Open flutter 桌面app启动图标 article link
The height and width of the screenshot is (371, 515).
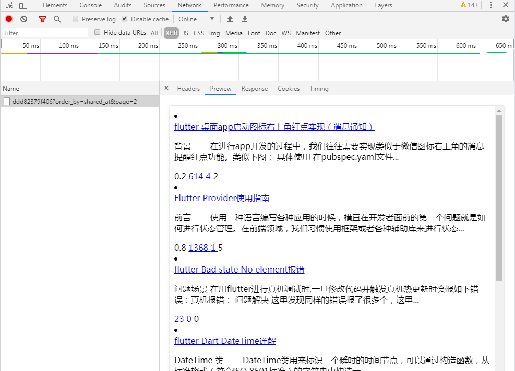[274, 127]
